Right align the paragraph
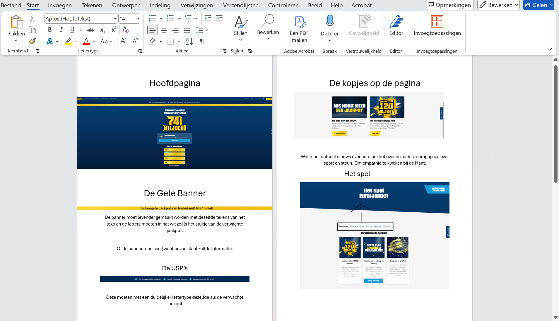 coord(175,30)
